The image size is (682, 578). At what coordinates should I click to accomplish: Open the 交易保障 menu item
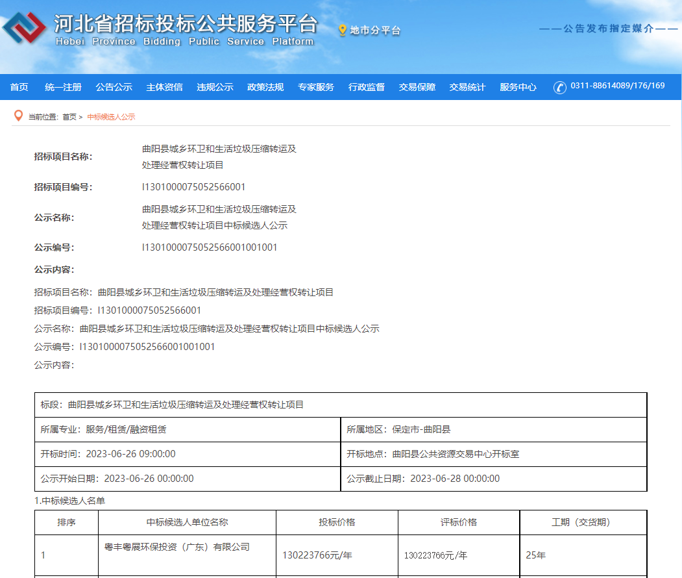coord(417,87)
